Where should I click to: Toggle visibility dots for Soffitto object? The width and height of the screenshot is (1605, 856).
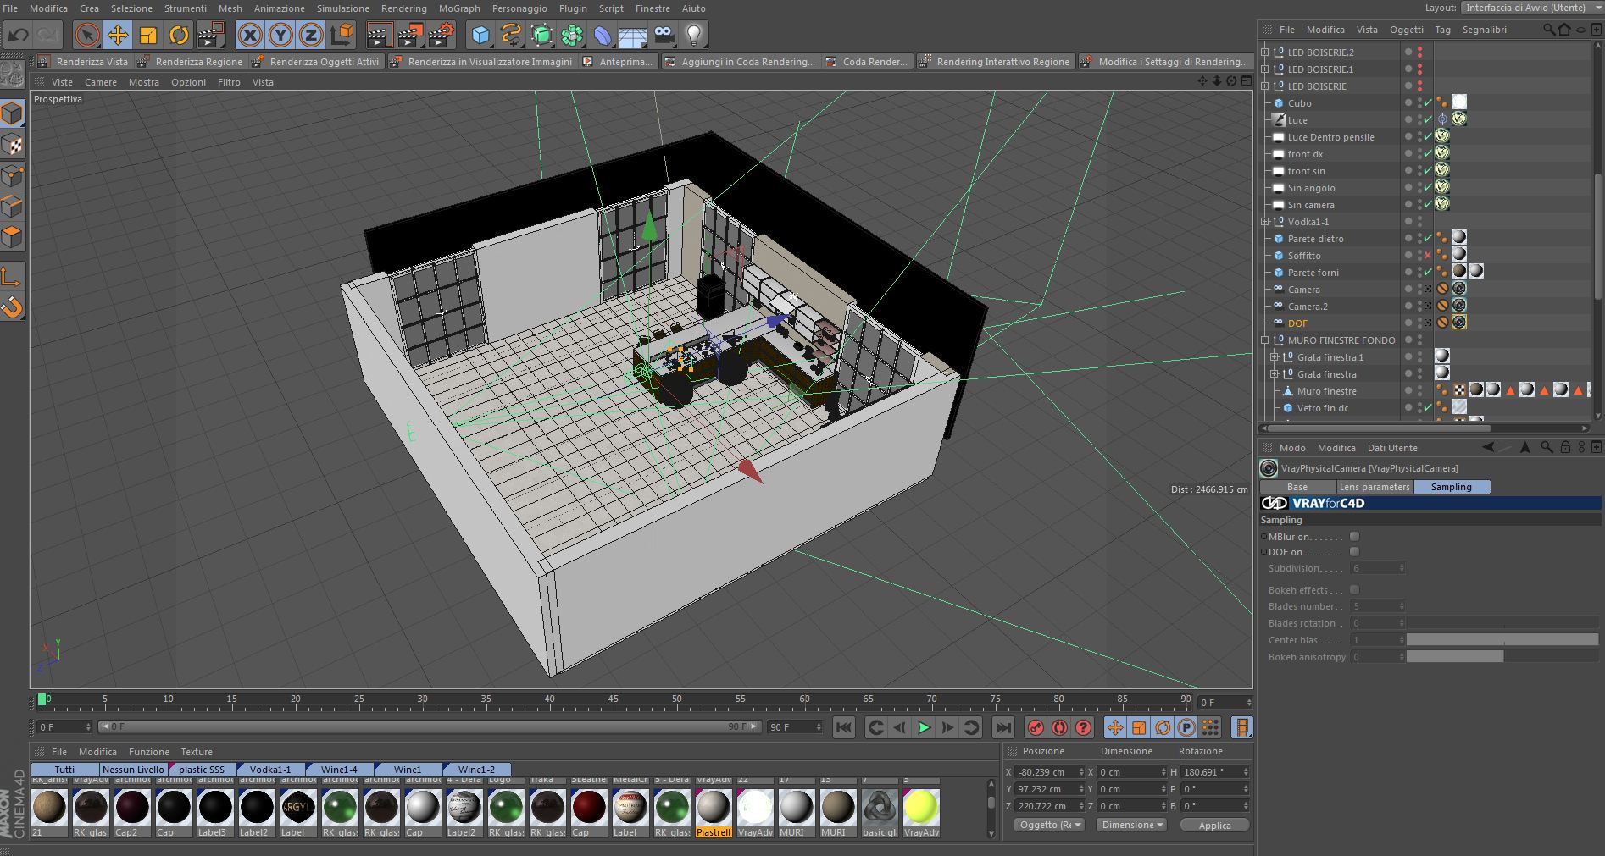[x=1419, y=256]
